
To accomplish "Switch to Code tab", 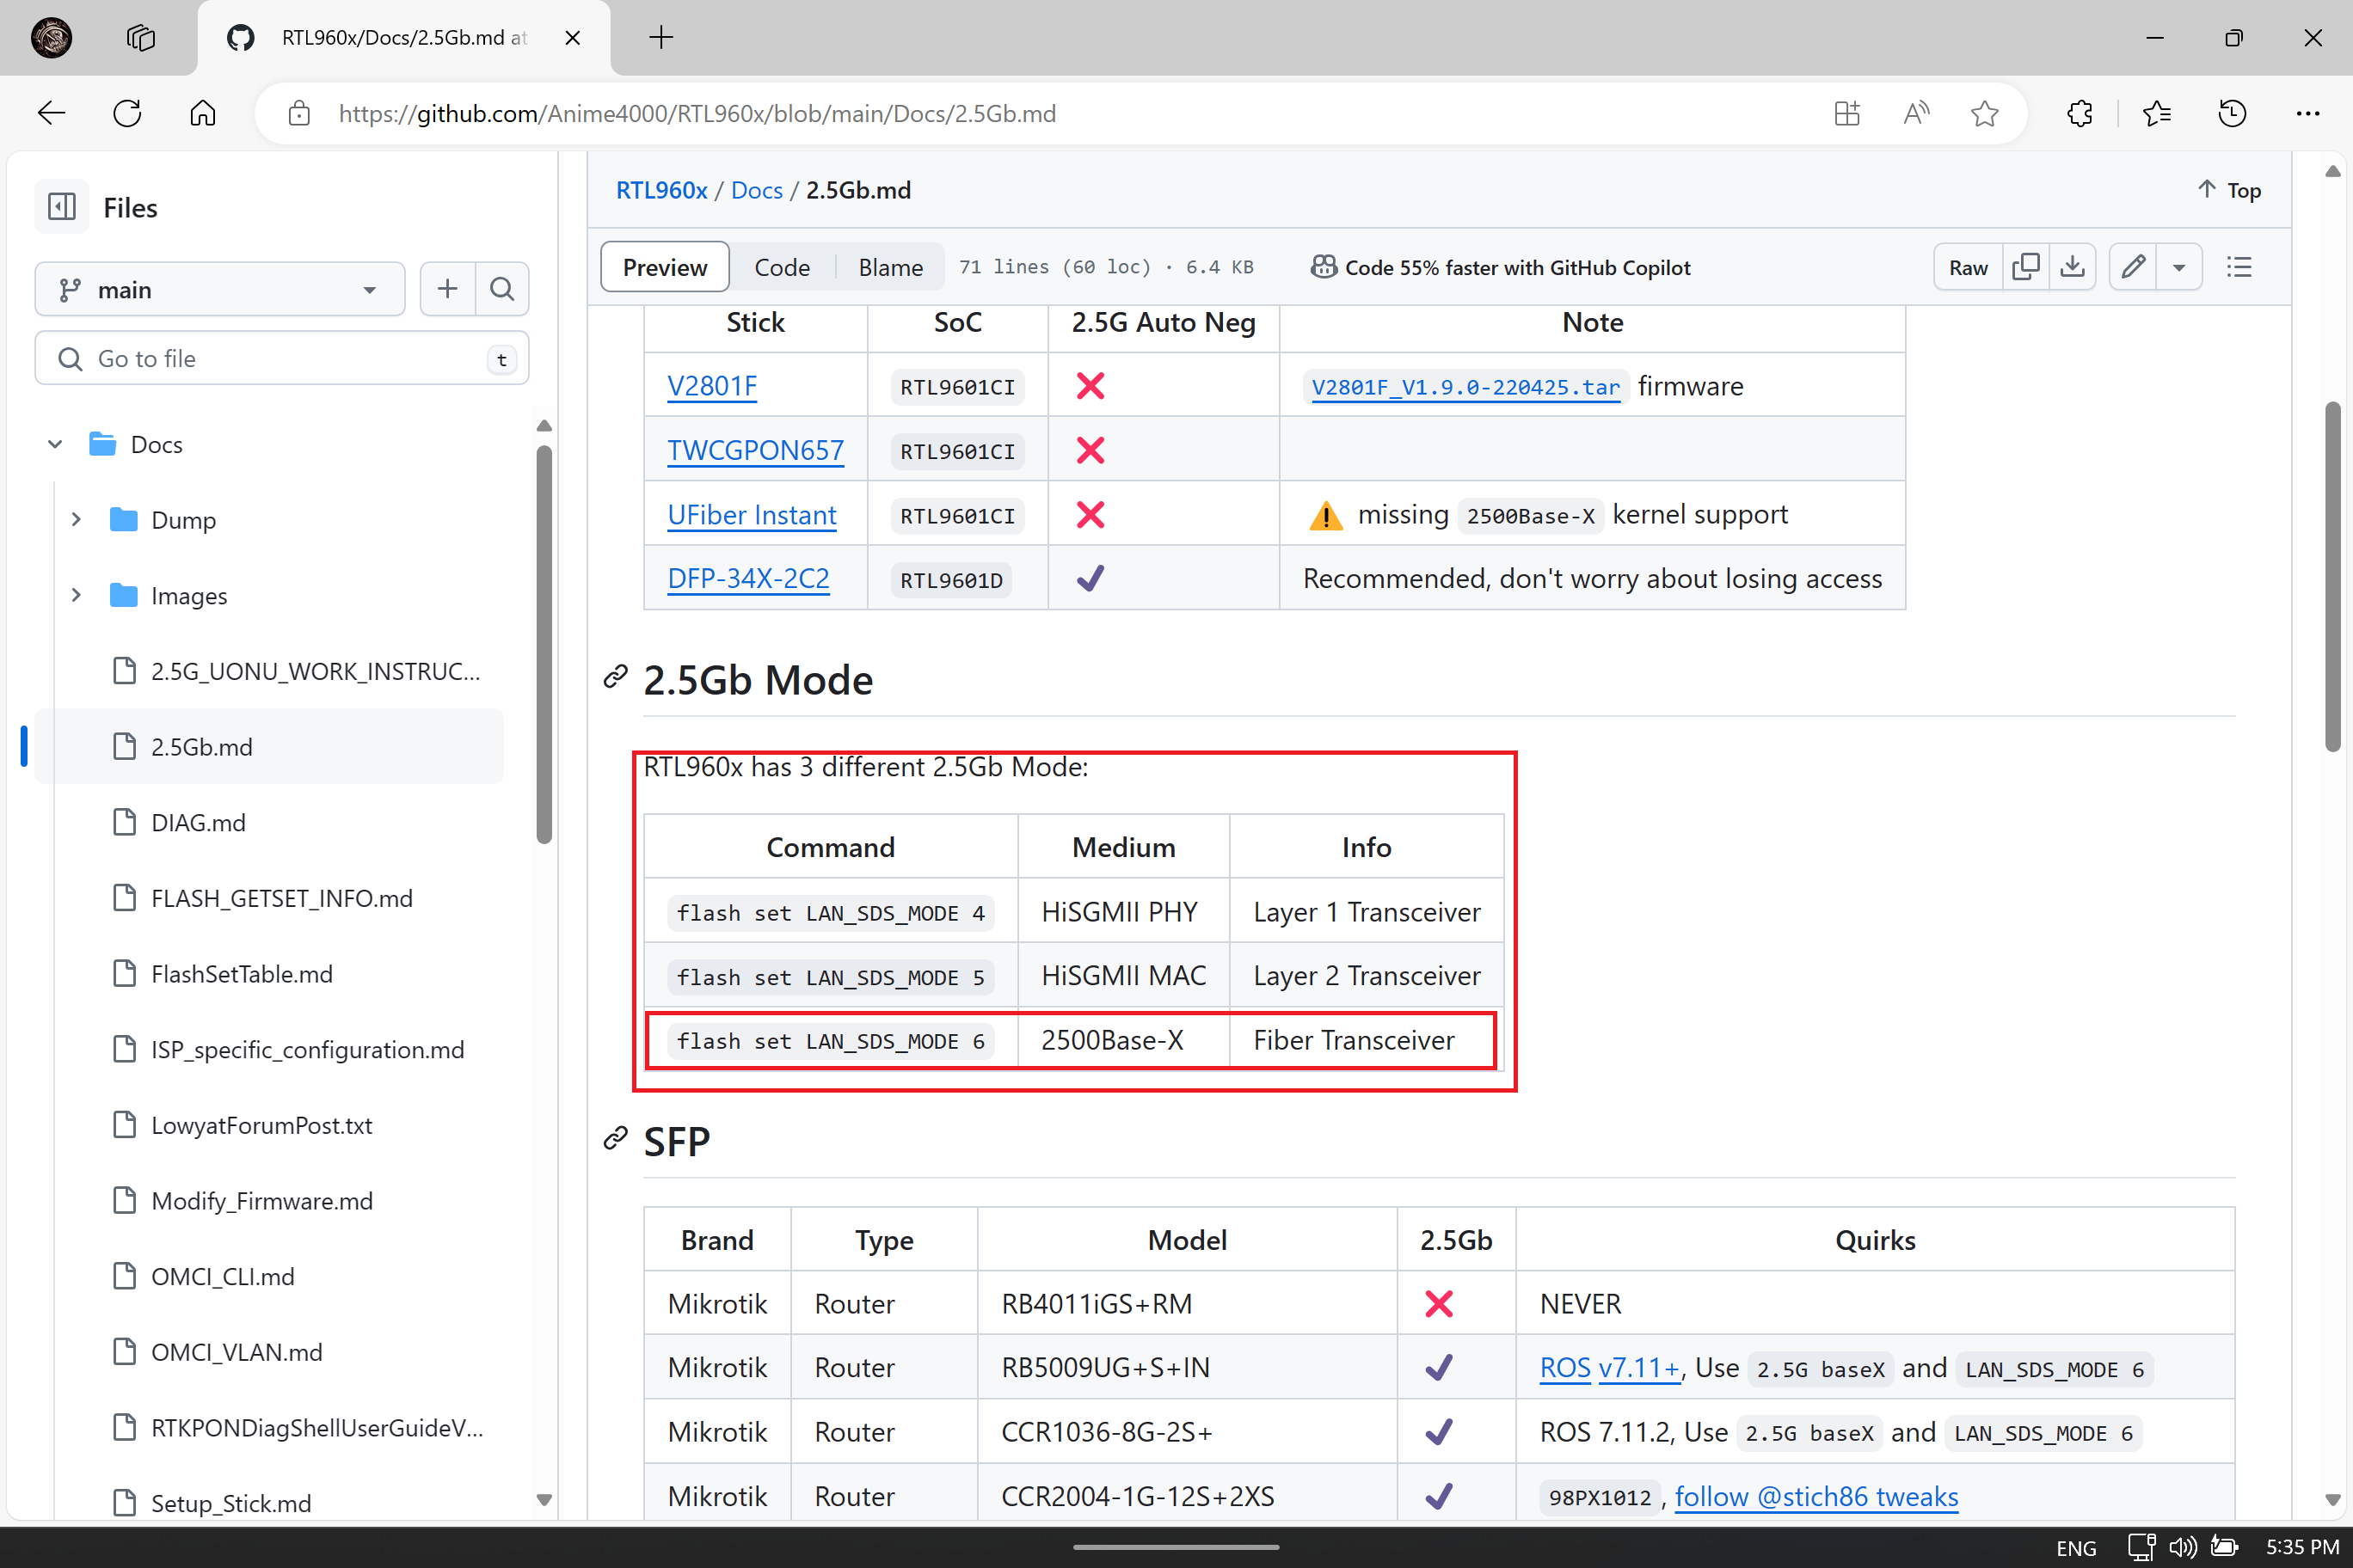I will pyautogui.click(x=782, y=267).
